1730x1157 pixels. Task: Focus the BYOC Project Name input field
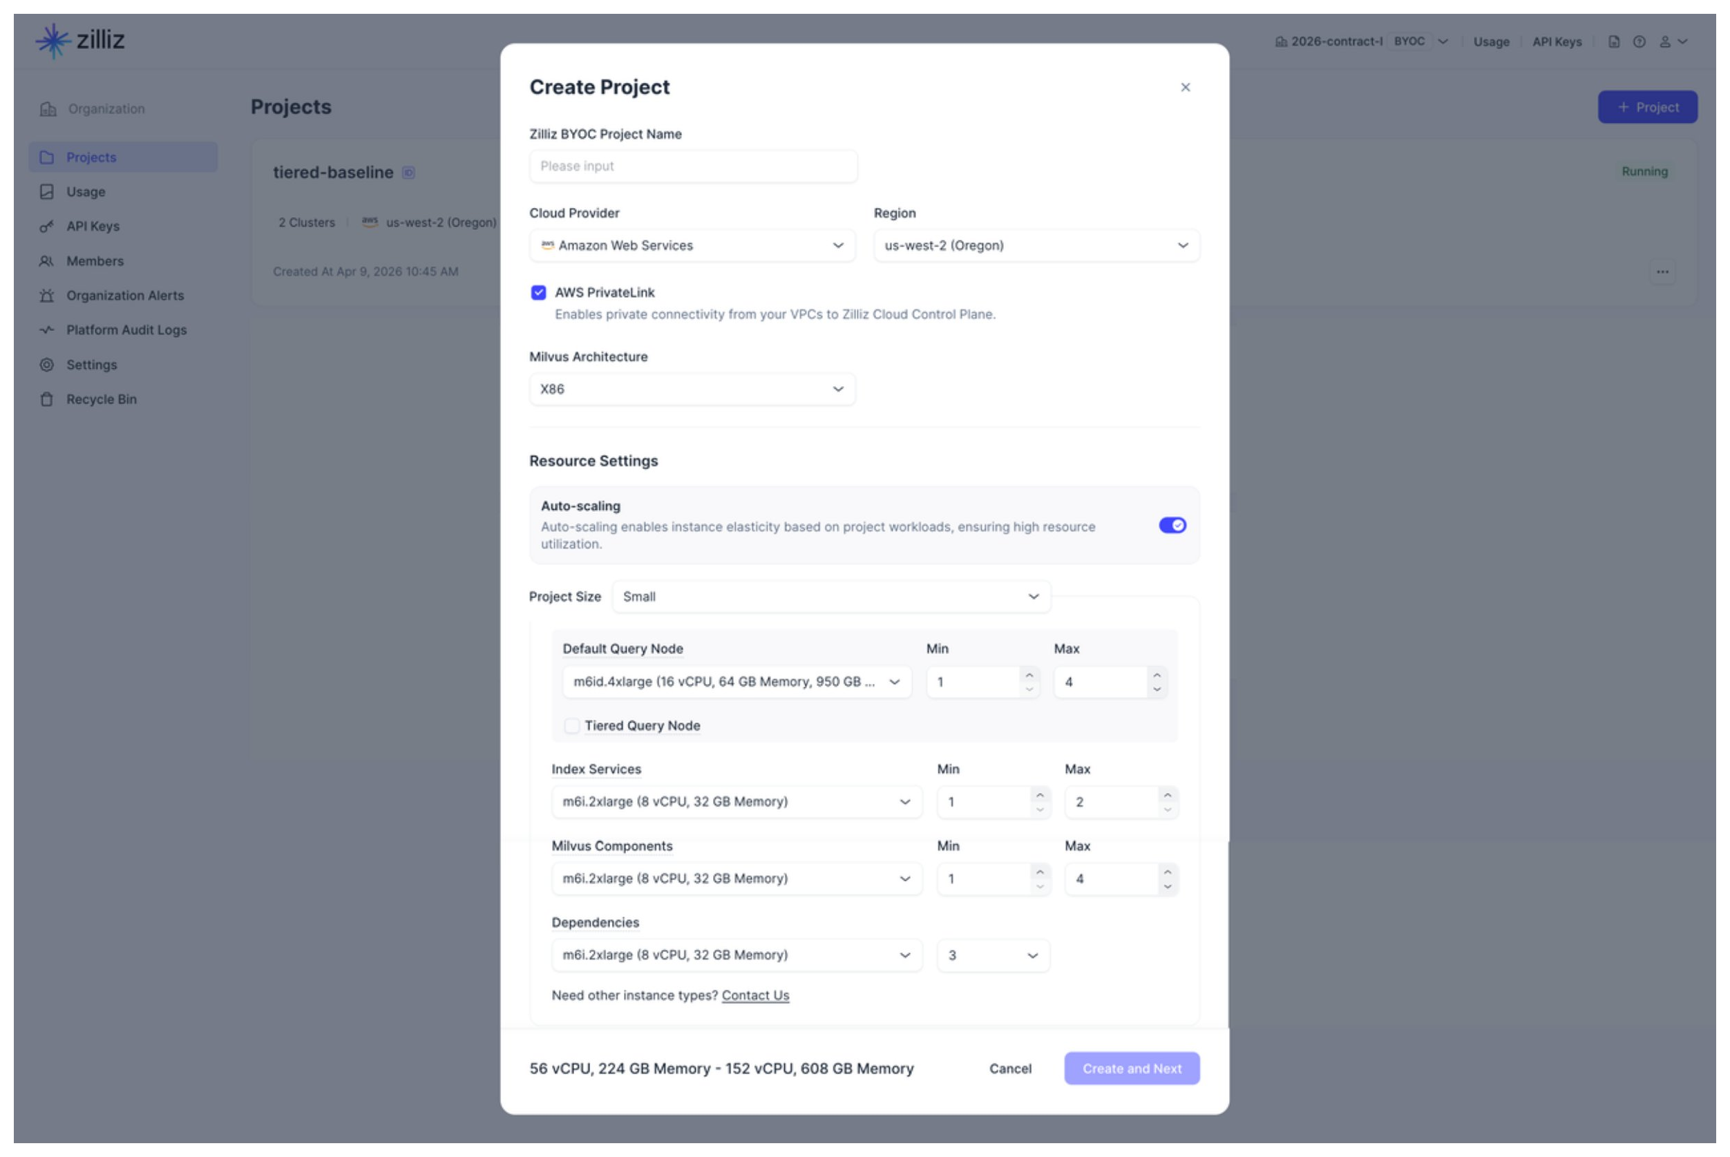pyautogui.click(x=692, y=166)
